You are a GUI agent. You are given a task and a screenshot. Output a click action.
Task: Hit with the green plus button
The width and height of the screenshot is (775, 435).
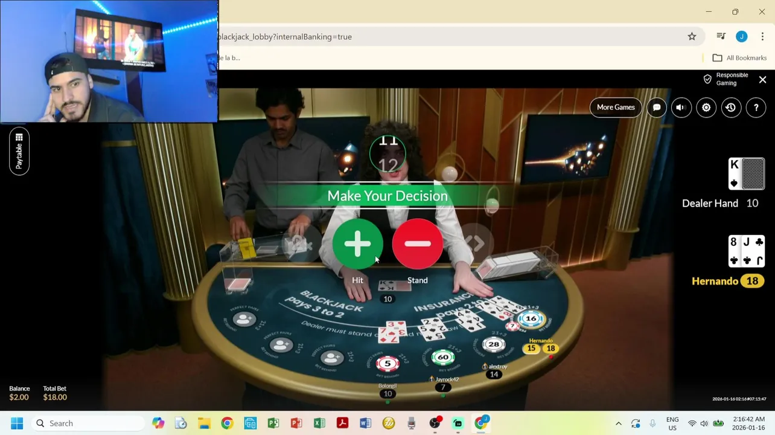click(x=357, y=244)
